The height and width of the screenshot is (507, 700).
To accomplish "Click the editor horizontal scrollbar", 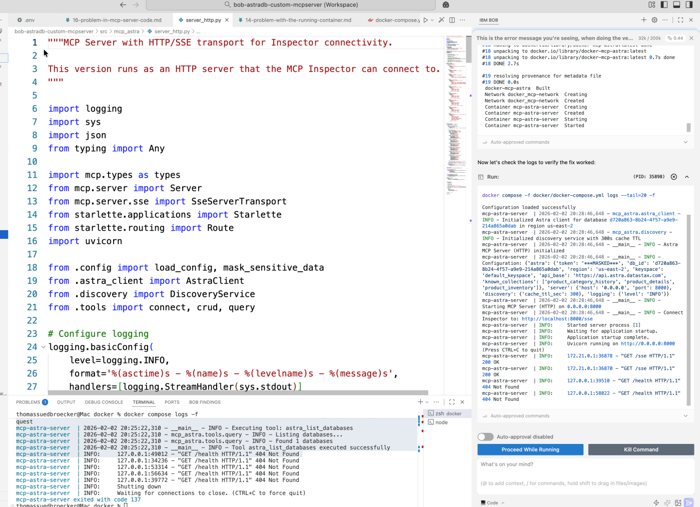I will (238, 393).
